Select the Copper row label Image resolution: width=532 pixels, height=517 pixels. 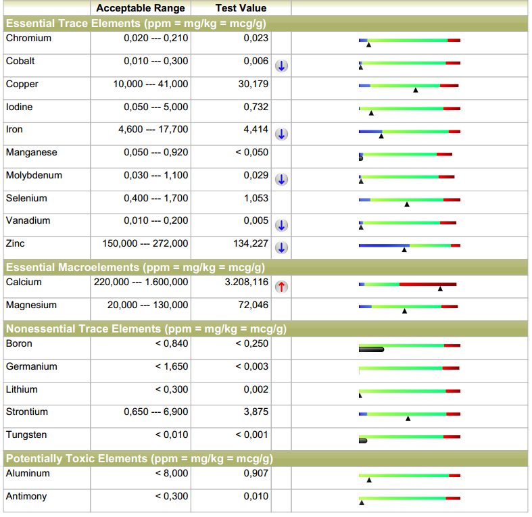[22, 84]
